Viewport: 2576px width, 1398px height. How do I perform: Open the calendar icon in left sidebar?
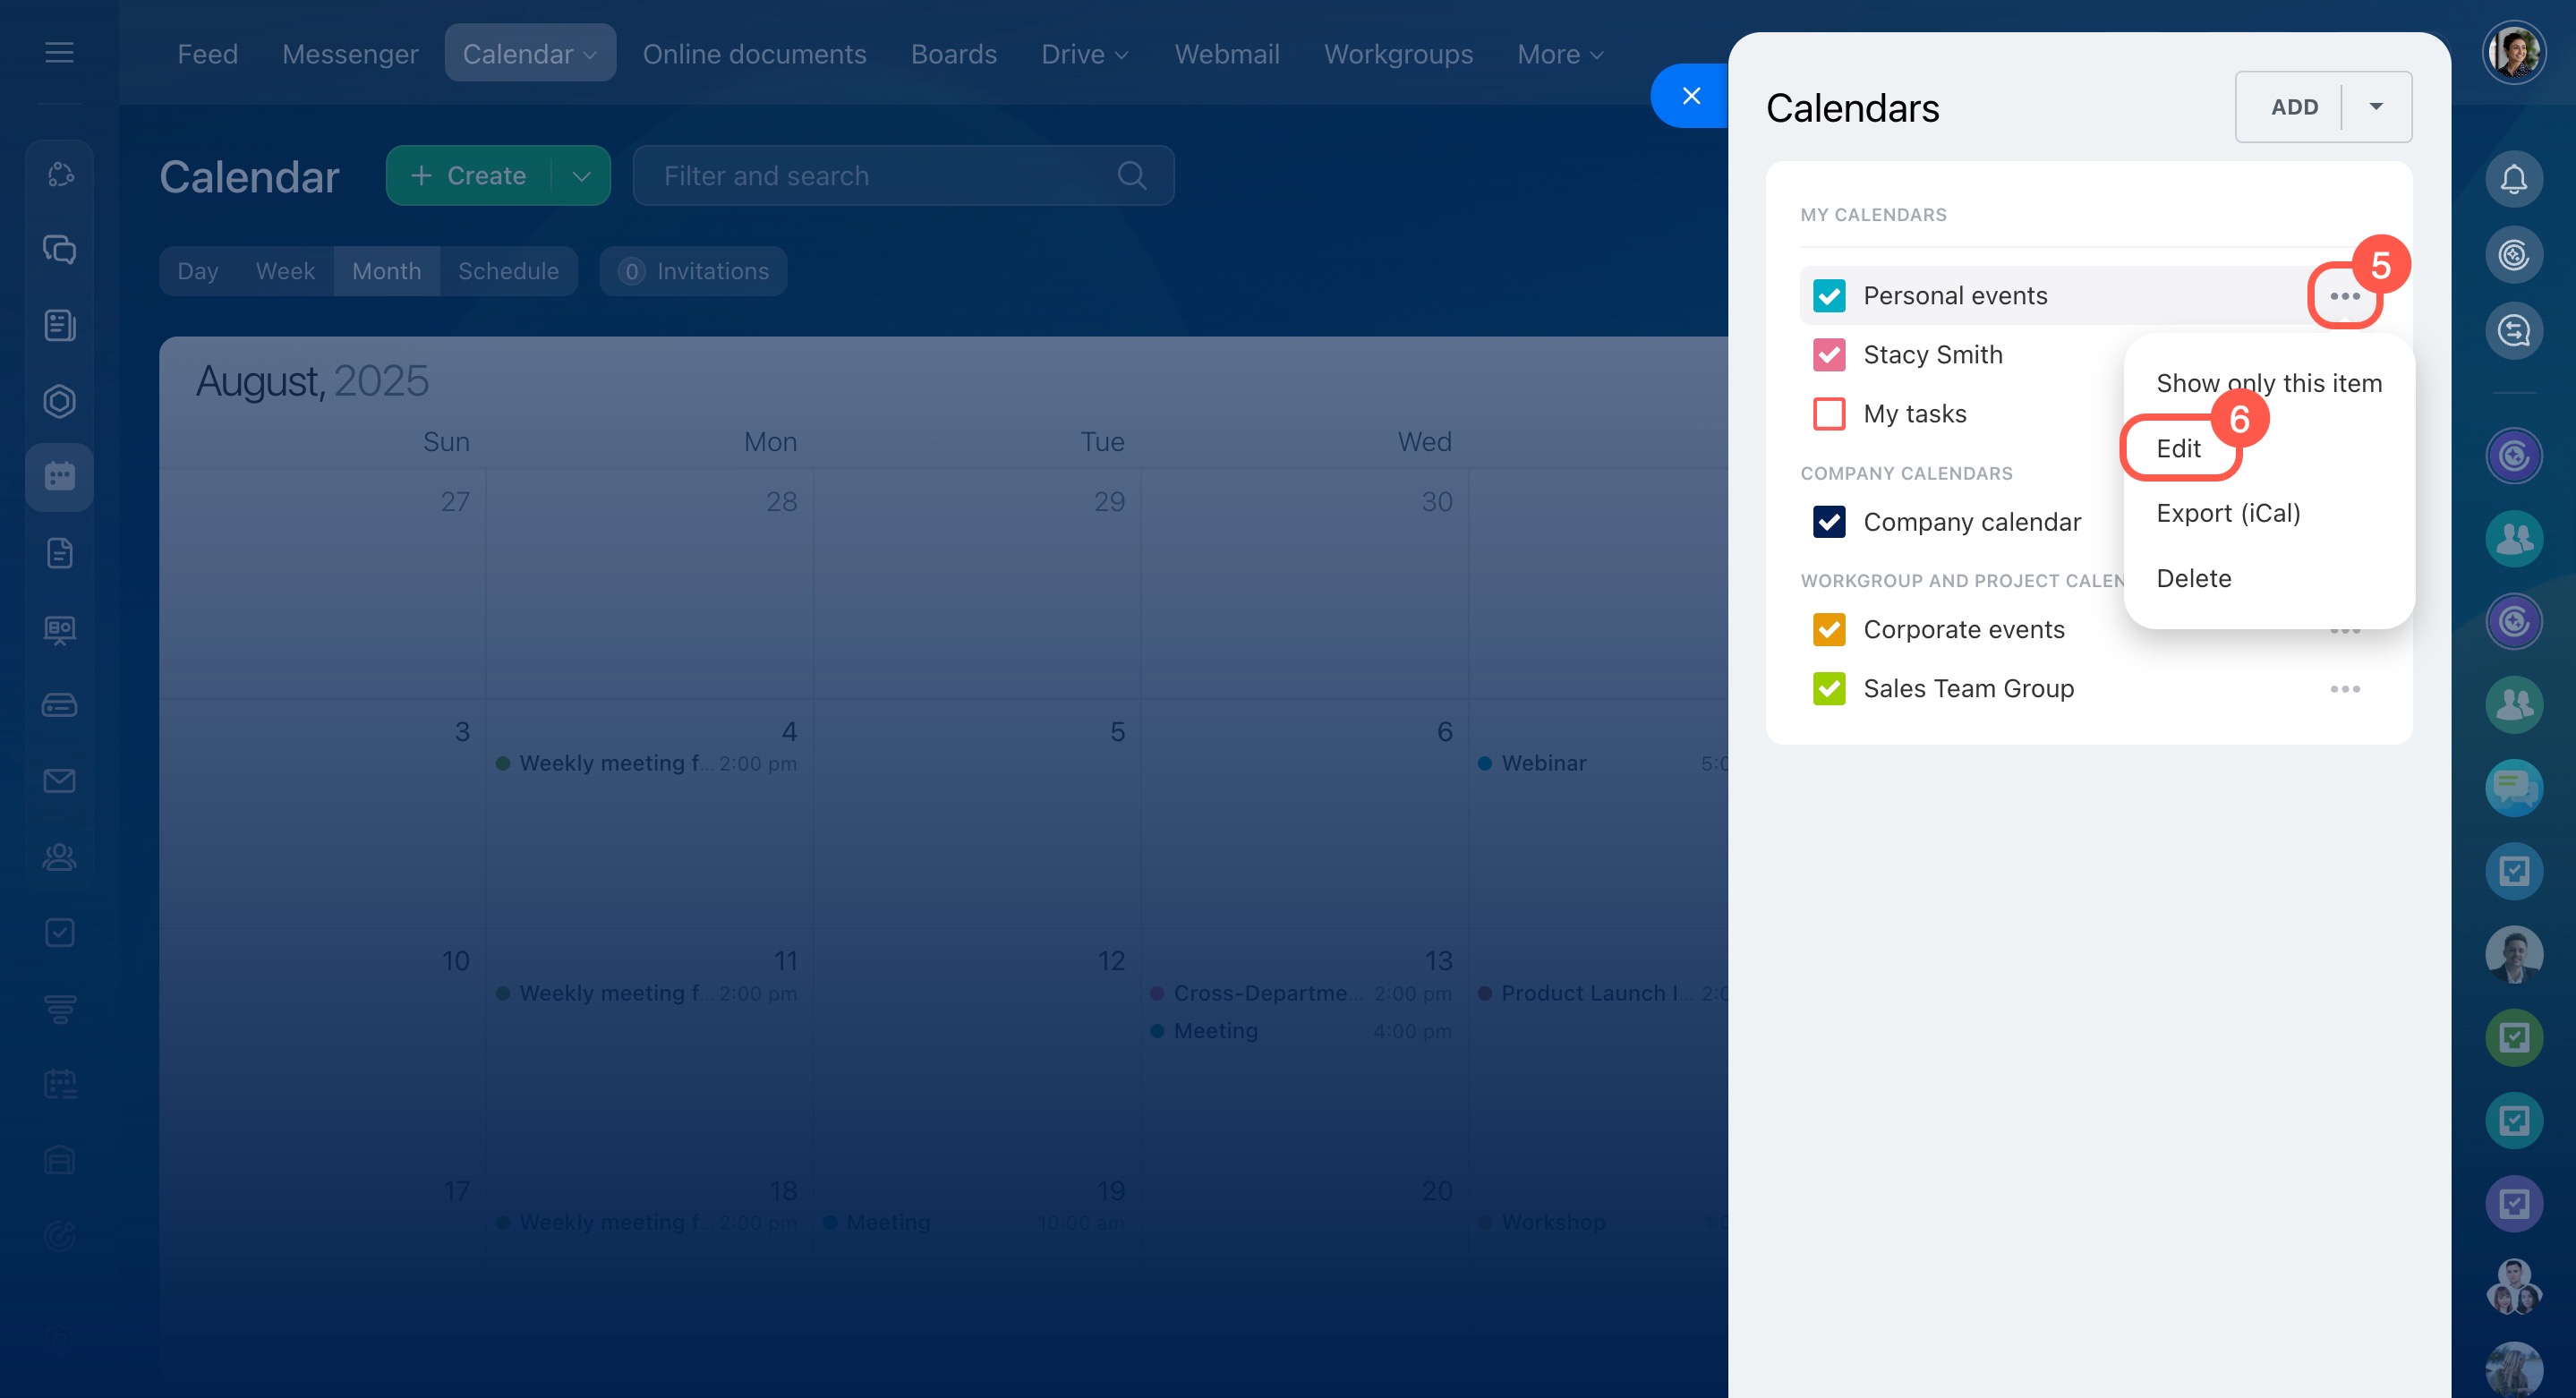pos(59,476)
